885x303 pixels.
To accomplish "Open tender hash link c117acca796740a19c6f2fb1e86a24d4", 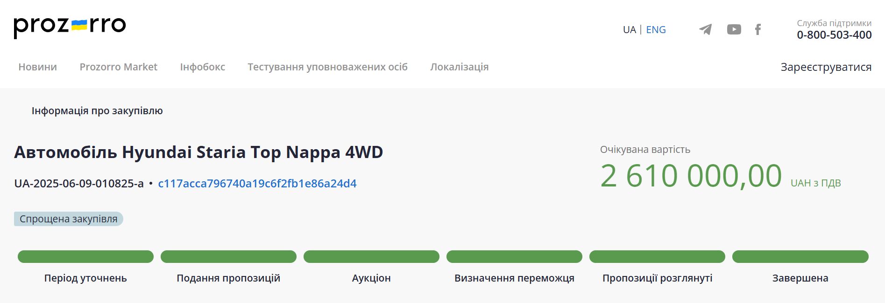I will pos(257,184).
